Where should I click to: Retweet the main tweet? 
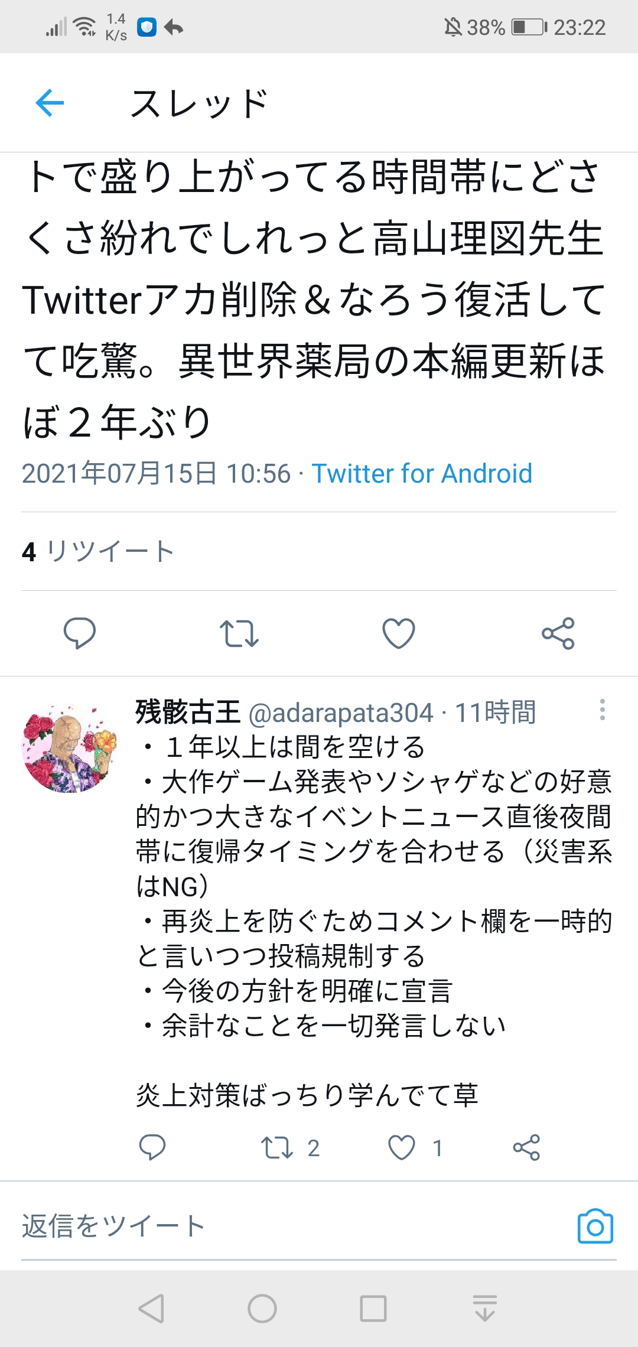[x=239, y=633]
